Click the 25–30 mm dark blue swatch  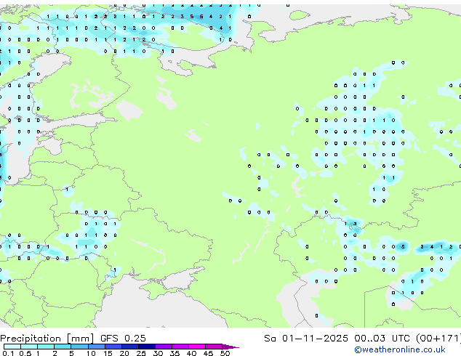[x=147, y=347]
